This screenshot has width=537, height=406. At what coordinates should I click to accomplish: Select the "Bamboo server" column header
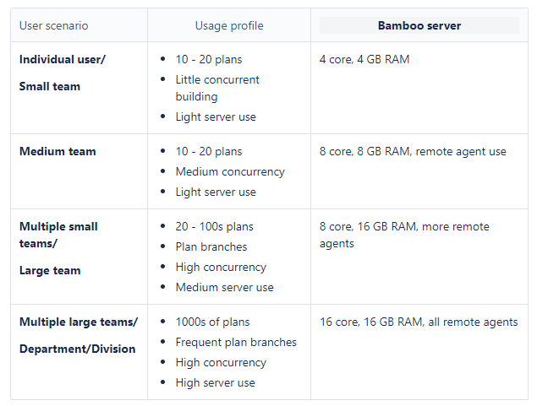419,25
